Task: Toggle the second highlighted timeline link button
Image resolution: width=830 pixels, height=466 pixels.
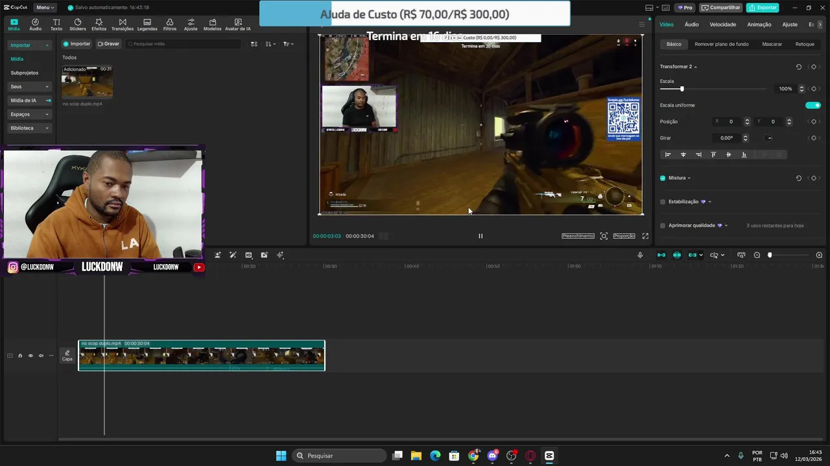Action: coord(677,255)
